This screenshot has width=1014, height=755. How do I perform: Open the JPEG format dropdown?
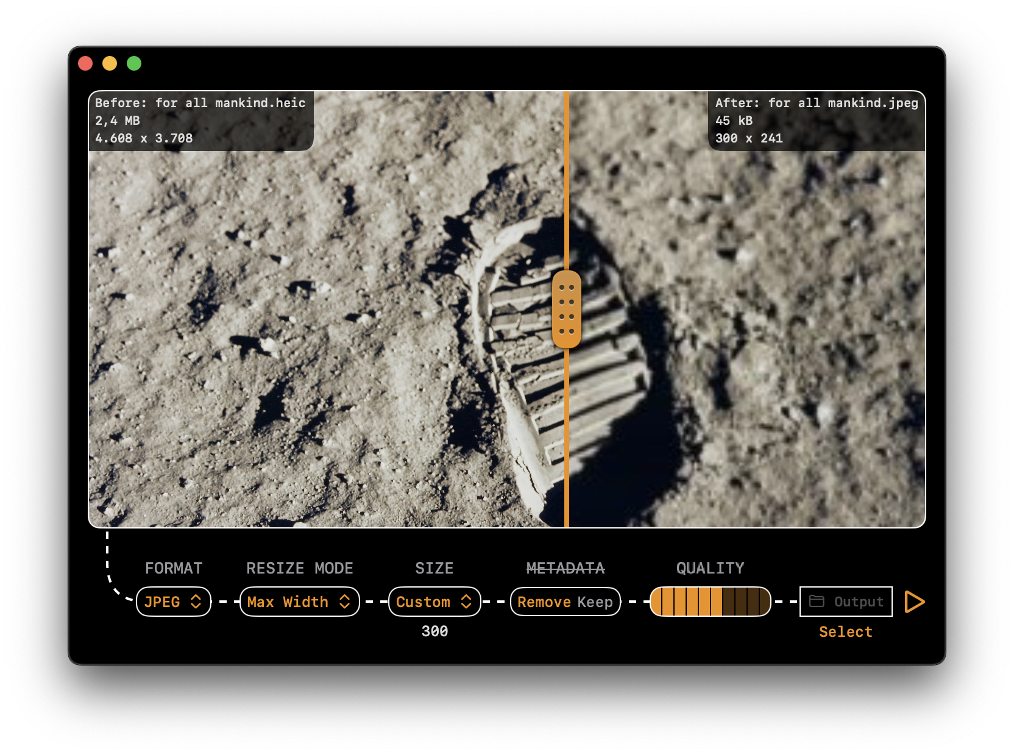point(173,602)
